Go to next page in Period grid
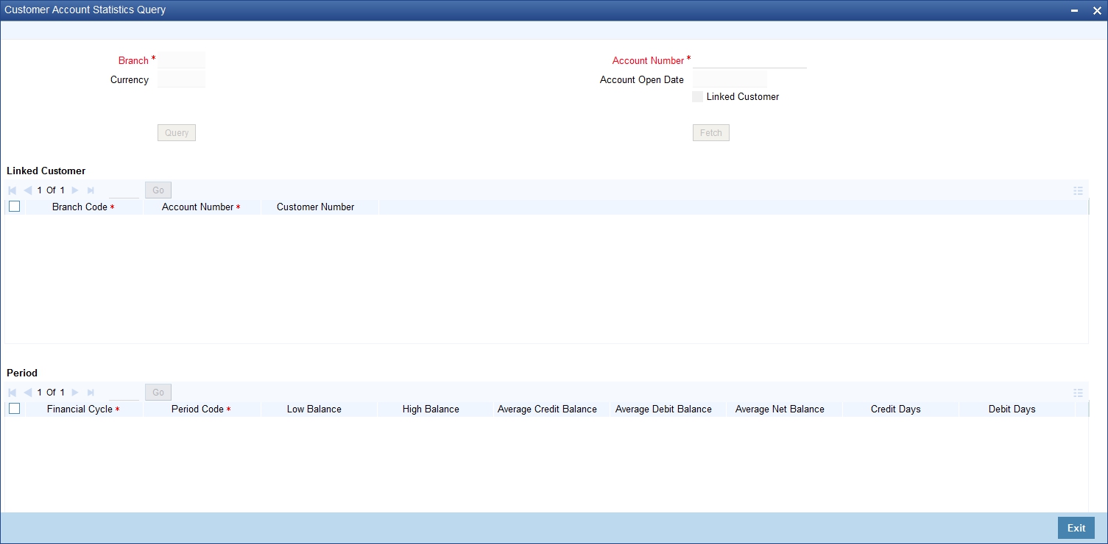 [x=75, y=393]
